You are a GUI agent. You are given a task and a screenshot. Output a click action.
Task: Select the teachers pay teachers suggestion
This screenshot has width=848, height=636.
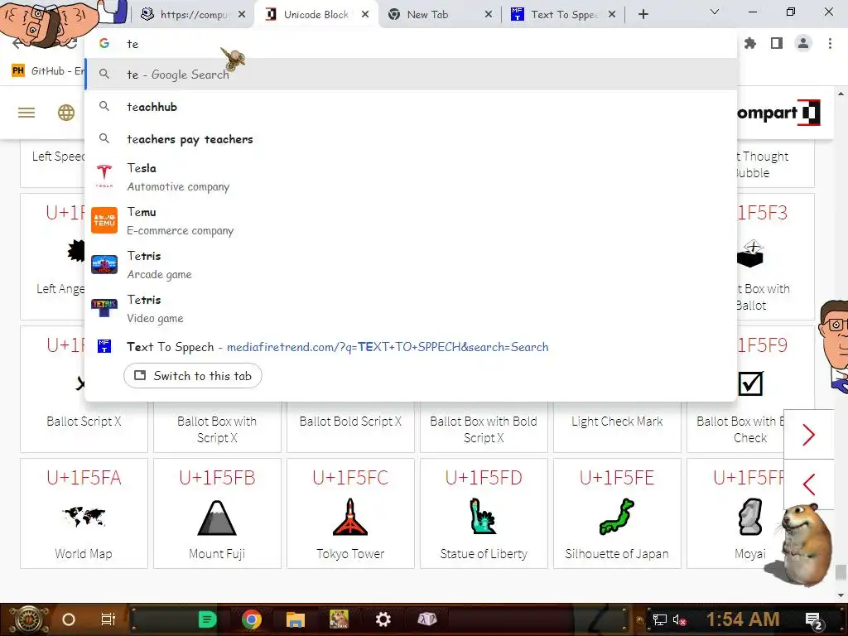coord(411,139)
